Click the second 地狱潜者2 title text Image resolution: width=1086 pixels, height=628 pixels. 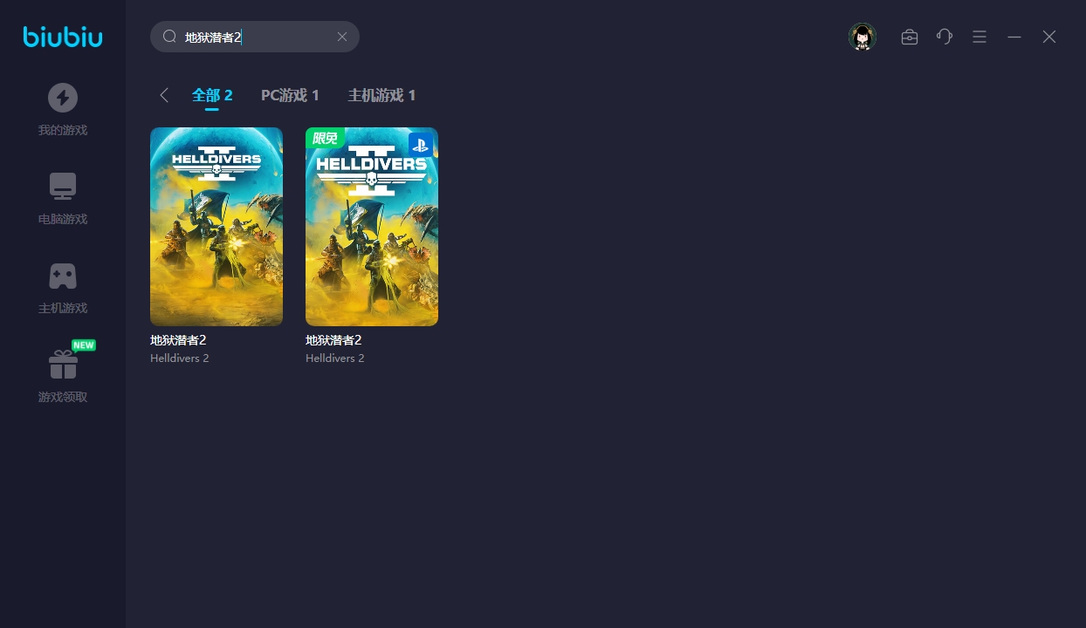click(333, 340)
